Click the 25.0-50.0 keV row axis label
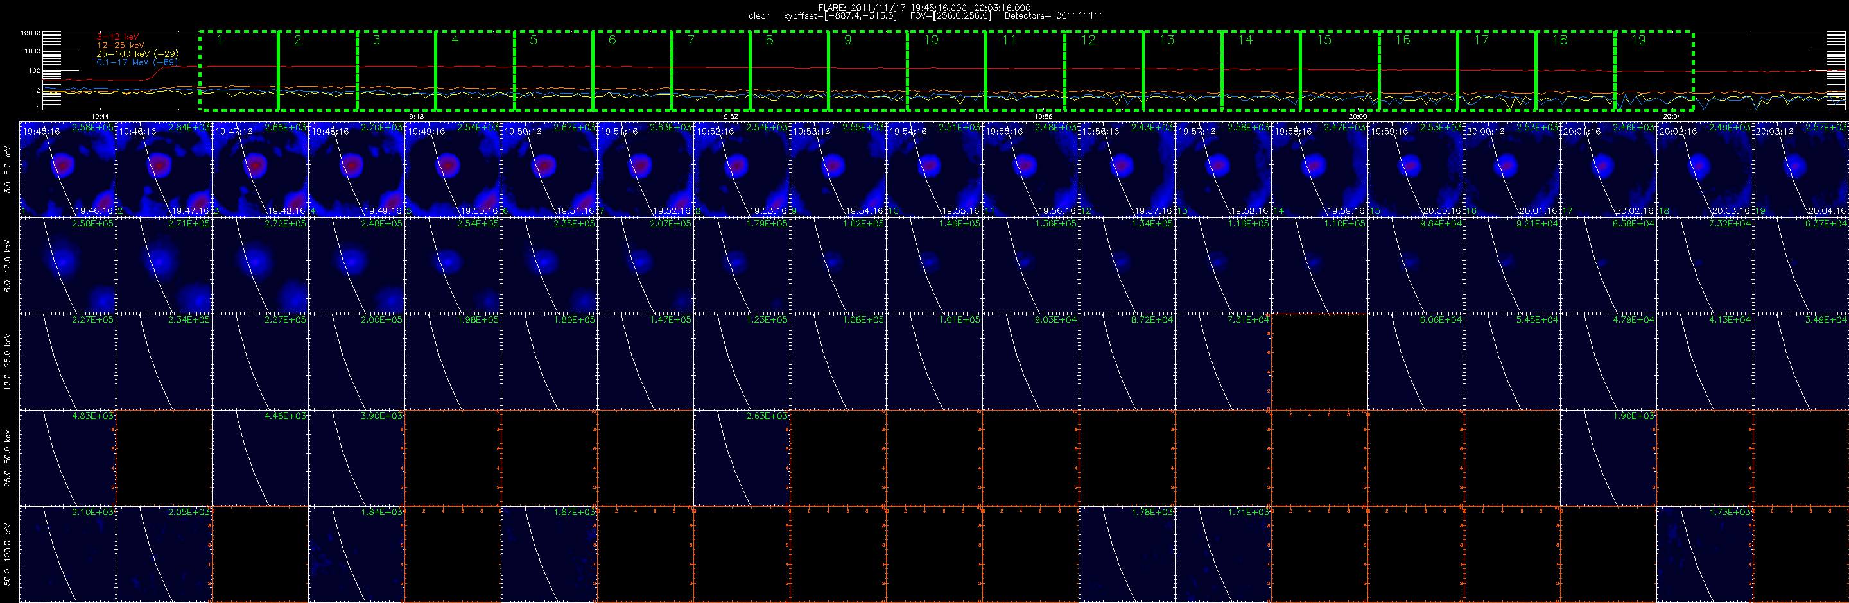This screenshot has height=603, width=1849. (x=8, y=457)
